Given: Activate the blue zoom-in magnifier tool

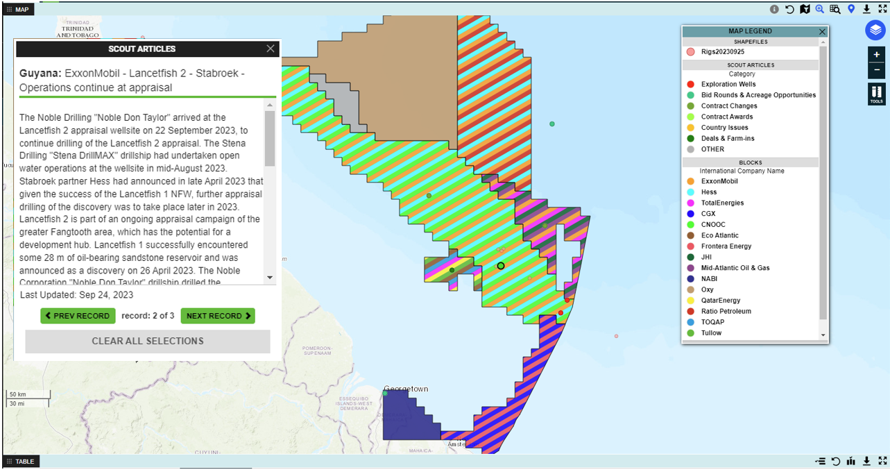Looking at the screenshot, I should [820, 9].
